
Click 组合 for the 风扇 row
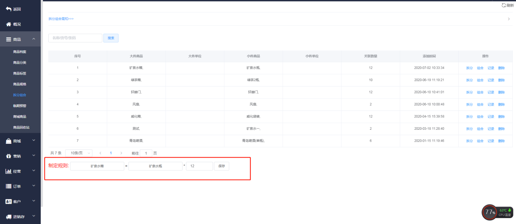click(480, 104)
